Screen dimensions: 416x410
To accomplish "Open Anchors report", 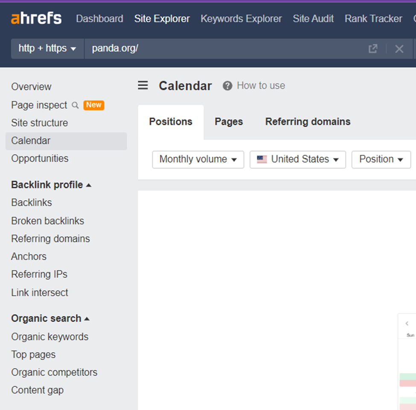I will click(x=29, y=257).
